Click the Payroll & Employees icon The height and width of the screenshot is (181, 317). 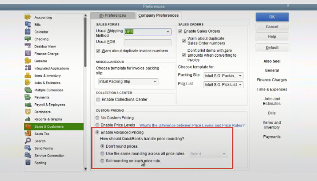click(28, 105)
